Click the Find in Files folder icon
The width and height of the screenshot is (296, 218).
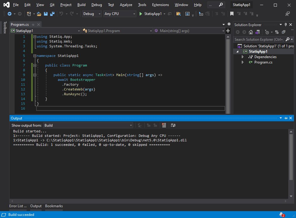coord(178,14)
